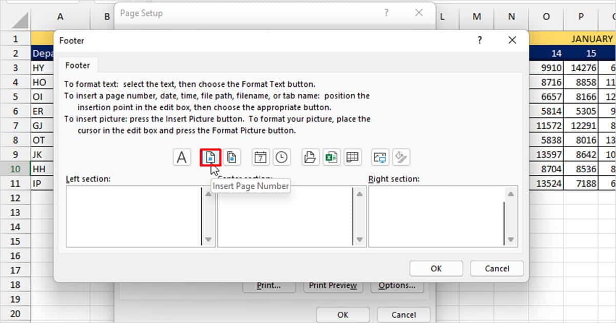Click Print... in Page Setup dialog
The width and height of the screenshot is (616, 323).
[x=269, y=286]
